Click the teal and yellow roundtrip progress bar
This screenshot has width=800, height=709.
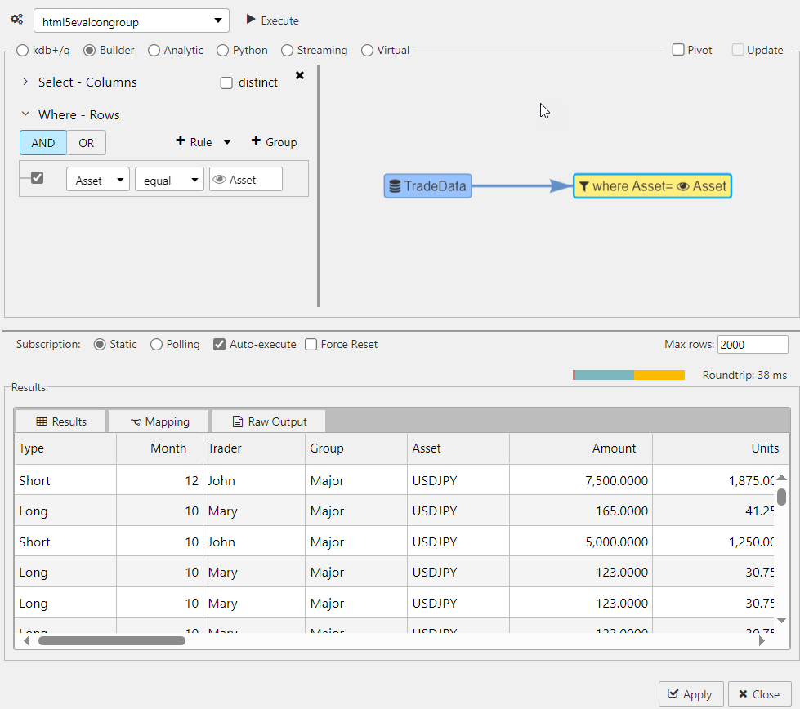[628, 374]
